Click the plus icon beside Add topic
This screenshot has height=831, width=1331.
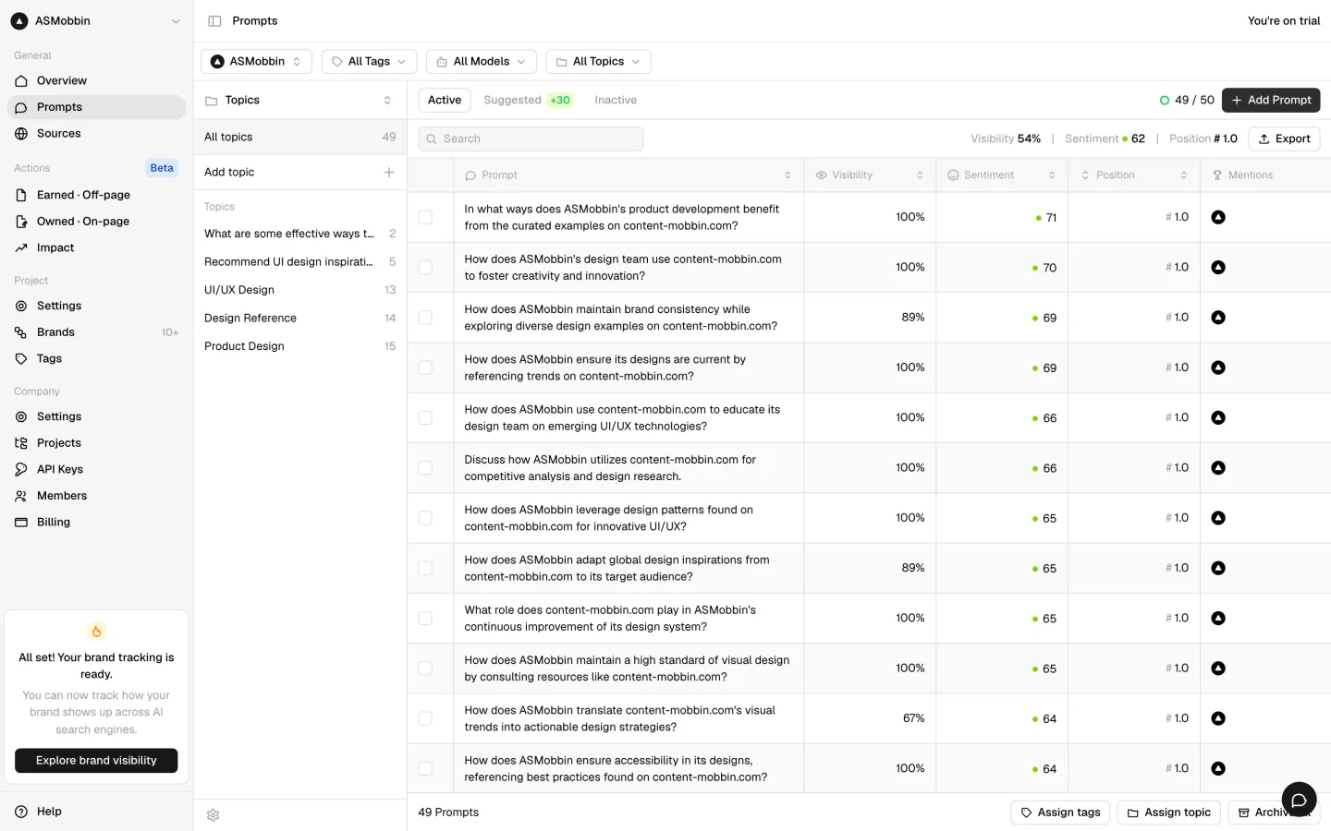[x=389, y=172]
